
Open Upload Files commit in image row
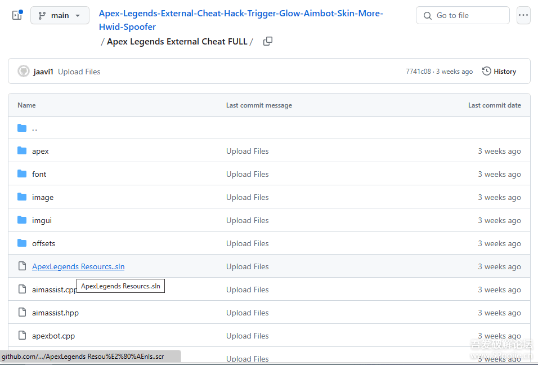[x=247, y=197]
